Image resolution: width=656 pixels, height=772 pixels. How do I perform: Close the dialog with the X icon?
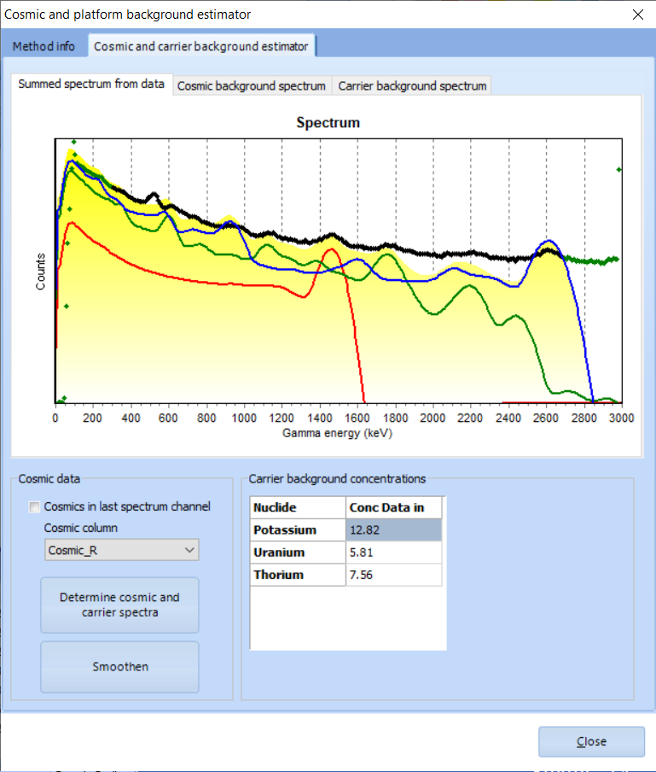click(636, 15)
